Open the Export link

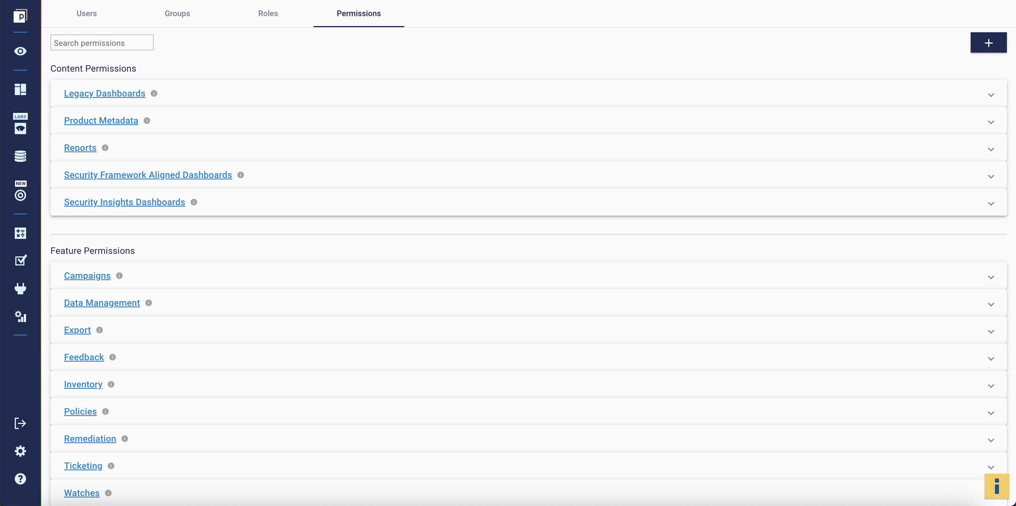pyautogui.click(x=77, y=330)
